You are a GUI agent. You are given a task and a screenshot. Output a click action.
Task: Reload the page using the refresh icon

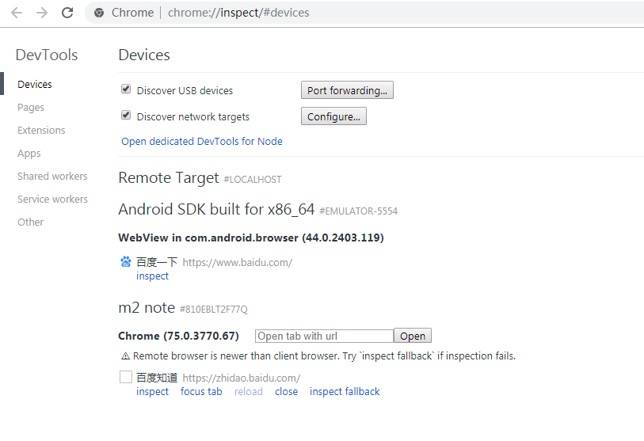coord(67,13)
